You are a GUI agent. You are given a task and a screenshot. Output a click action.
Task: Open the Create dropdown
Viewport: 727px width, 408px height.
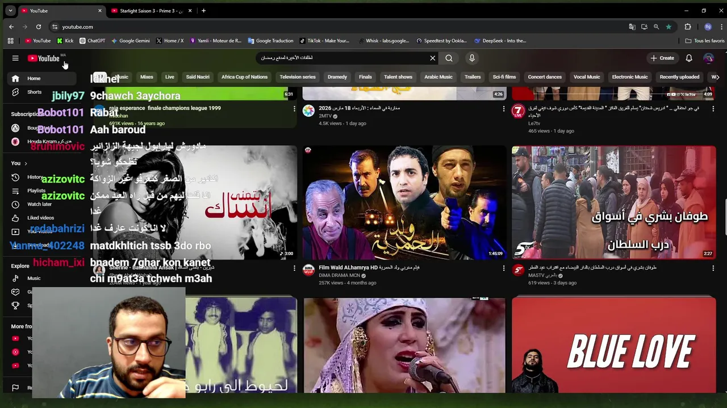pos(662,58)
